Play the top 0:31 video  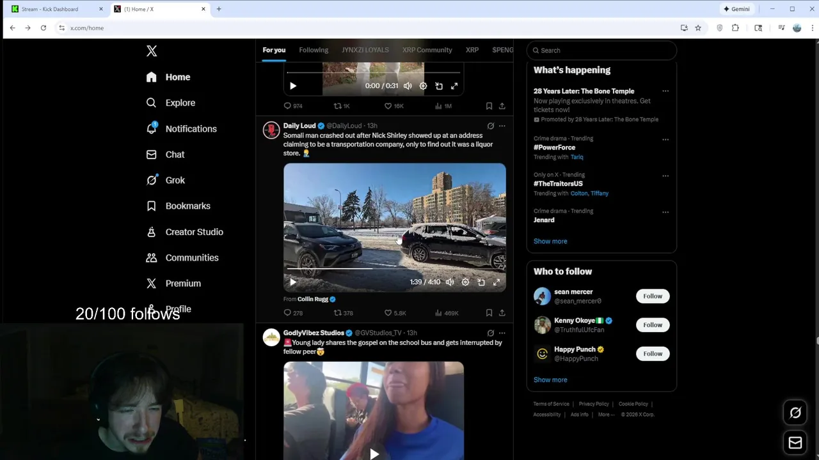coord(293,86)
